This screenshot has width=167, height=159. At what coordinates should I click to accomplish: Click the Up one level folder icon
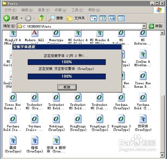41,18
